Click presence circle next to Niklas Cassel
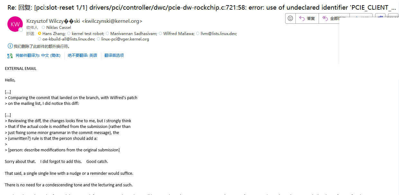 click(x=43, y=28)
